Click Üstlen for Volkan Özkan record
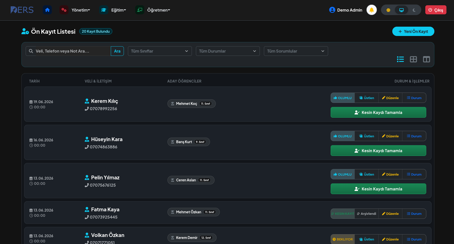Image resolution: width=454 pixels, height=244 pixels. (x=367, y=239)
